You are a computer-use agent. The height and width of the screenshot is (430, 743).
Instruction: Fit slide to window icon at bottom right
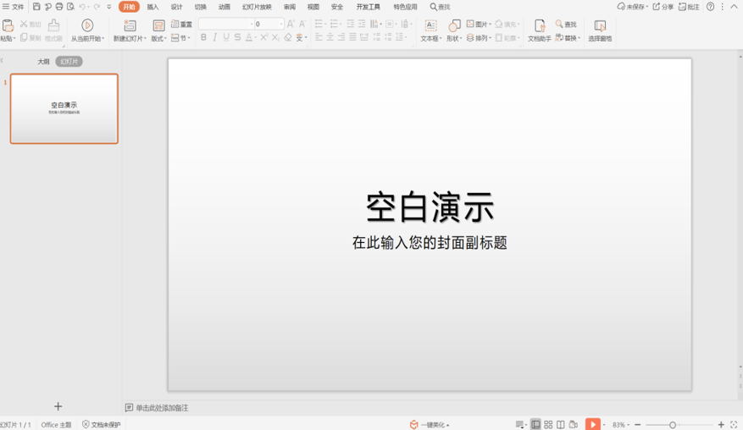click(734, 424)
